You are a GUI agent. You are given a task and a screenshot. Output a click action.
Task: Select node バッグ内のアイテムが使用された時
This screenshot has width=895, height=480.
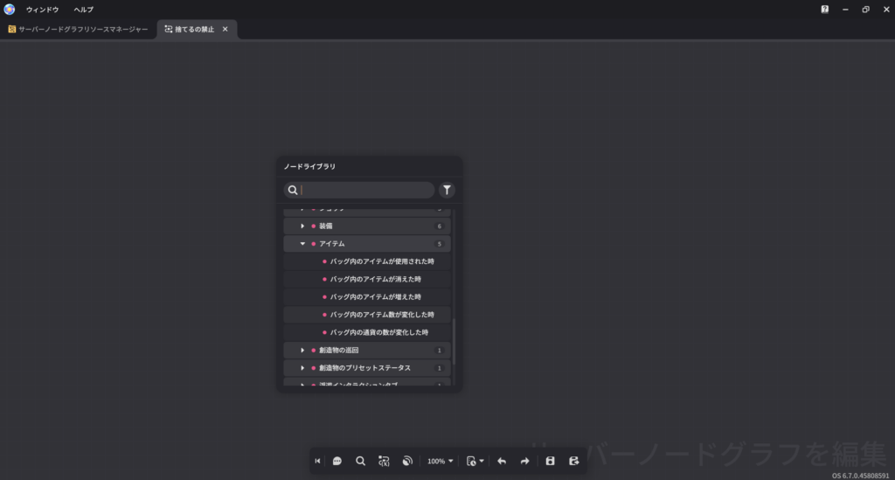(x=367, y=261)
